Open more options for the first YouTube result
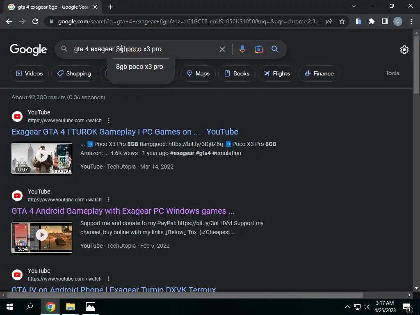 tap(108, 121)
